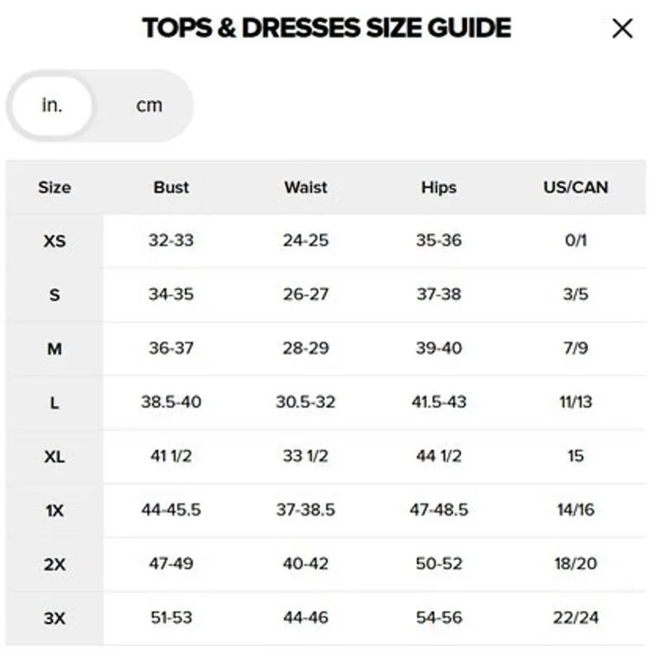Click the Tops & Dresses Size Guide title
660x660 pixels.
[x=327, y=28]
